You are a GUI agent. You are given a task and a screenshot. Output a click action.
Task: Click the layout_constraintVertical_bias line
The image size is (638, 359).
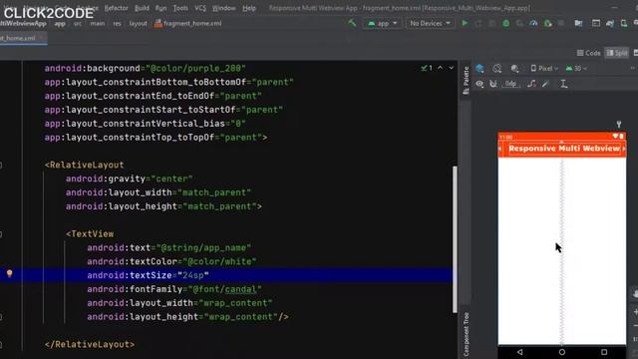[x=146, y=124]
